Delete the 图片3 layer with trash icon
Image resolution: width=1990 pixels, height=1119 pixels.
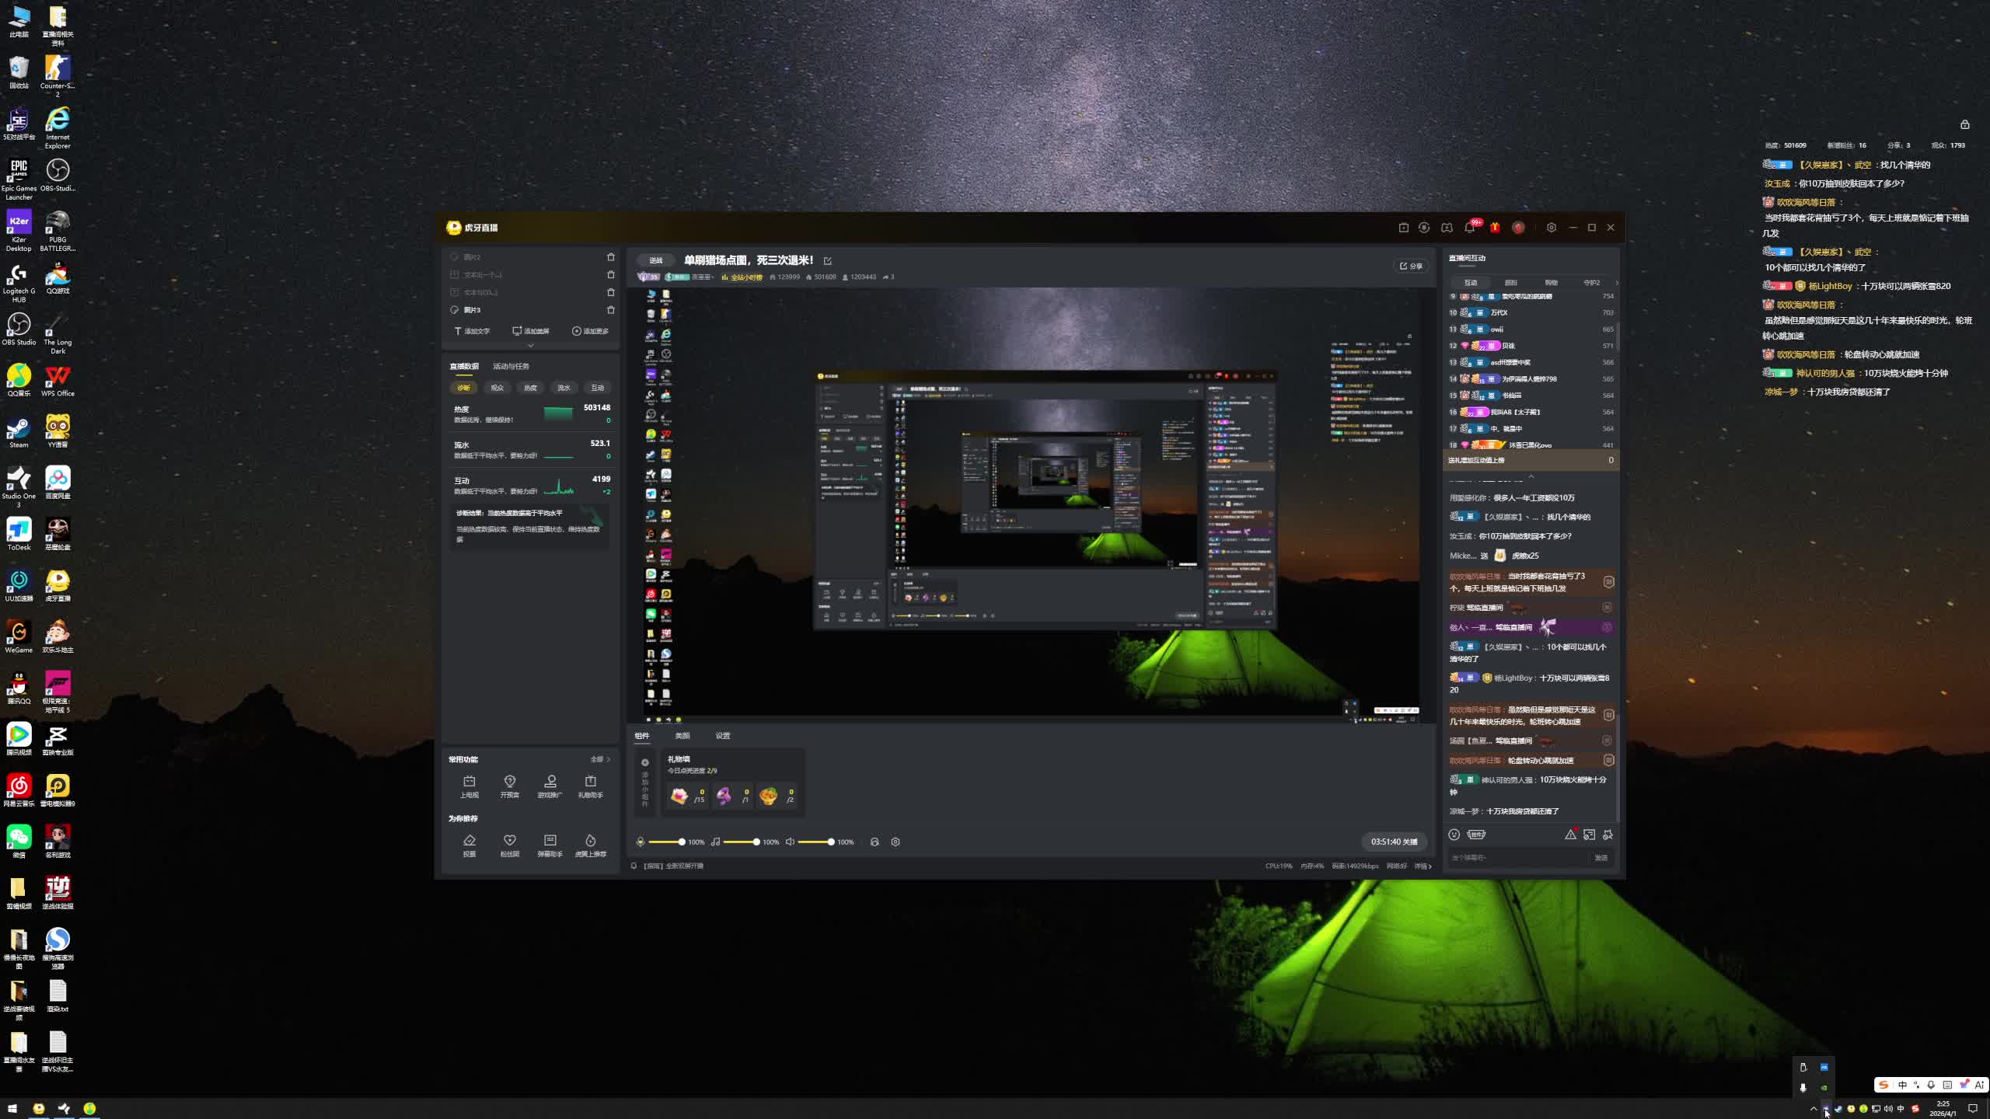coord(610,310)
